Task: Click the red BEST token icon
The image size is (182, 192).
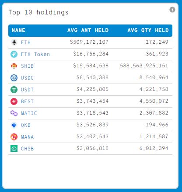Action: pos(14,101)
